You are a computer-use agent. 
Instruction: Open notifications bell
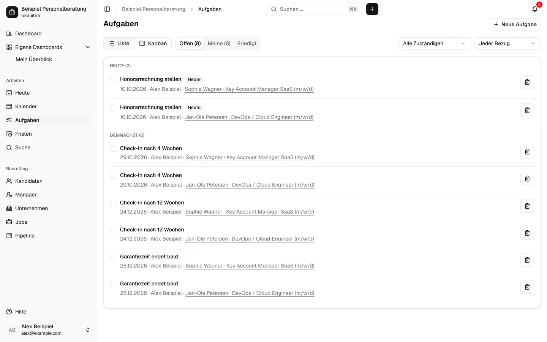click(535, 9)
